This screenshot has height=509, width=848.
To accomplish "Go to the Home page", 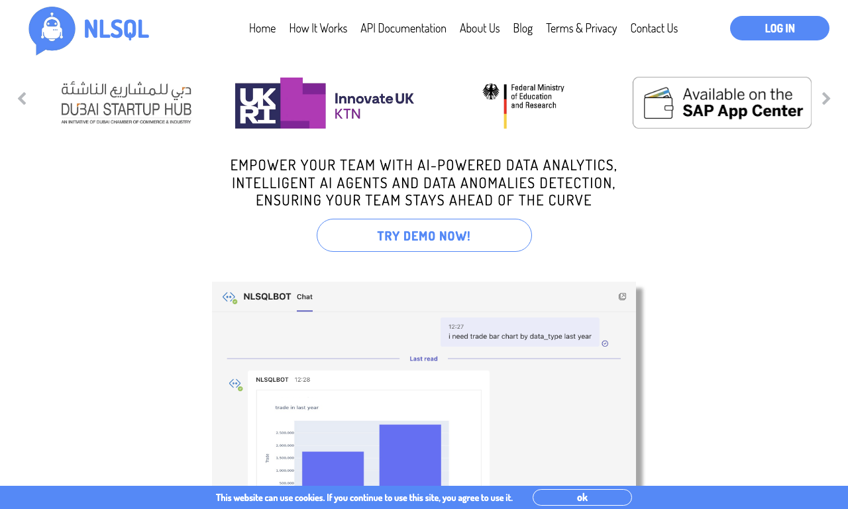I will coord(262,28).
